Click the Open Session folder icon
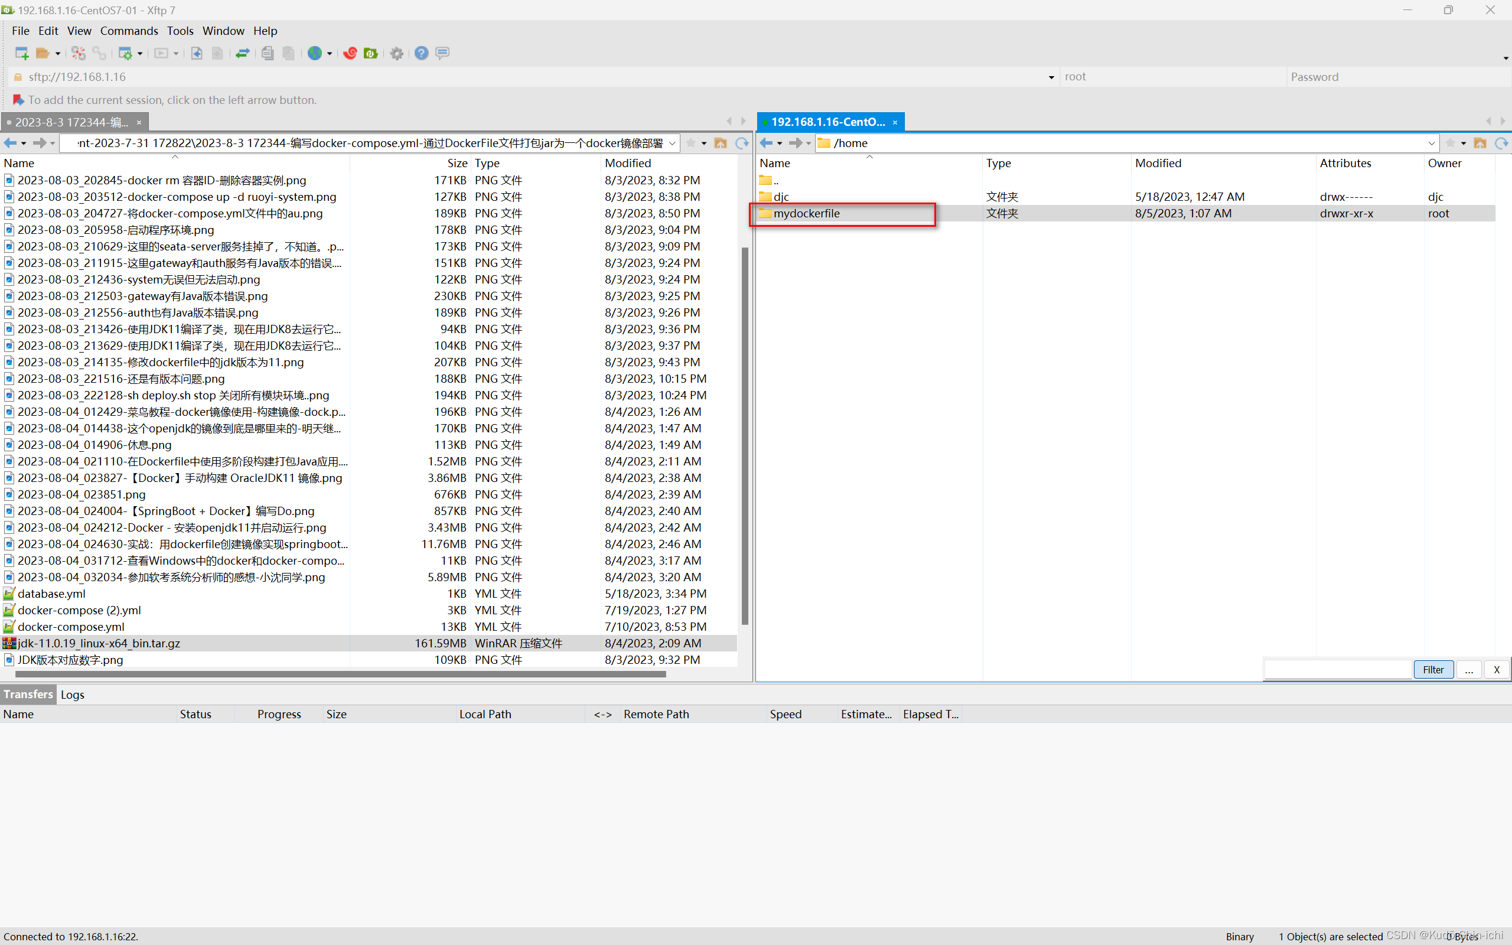Image resolution: width=1512 pixels, height=945 pixels. 43,53
